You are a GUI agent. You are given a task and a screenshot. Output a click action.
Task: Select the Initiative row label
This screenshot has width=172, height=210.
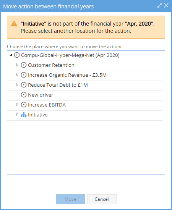38,115
